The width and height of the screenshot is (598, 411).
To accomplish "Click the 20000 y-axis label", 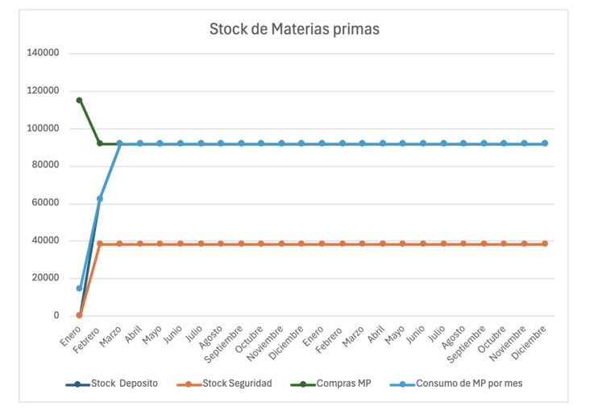I will (44, 278).
